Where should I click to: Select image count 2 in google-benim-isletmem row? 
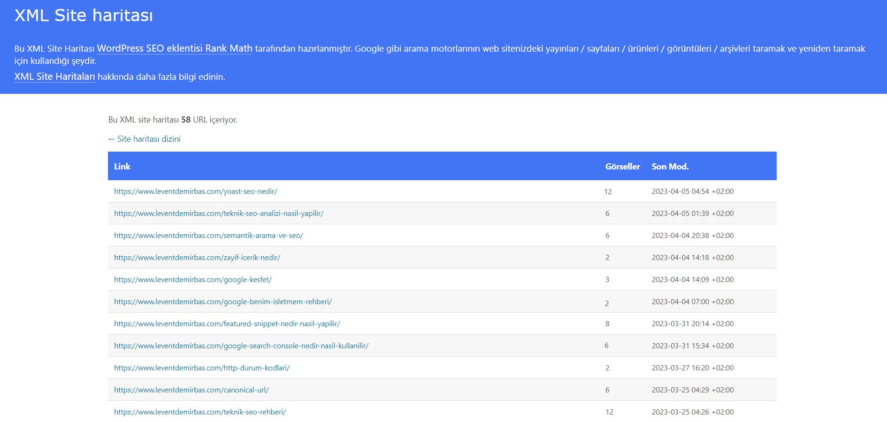coord(607,304)
